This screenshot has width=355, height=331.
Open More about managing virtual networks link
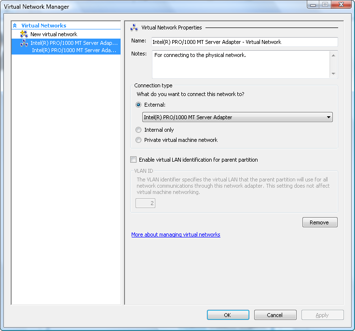click(176, 234)
